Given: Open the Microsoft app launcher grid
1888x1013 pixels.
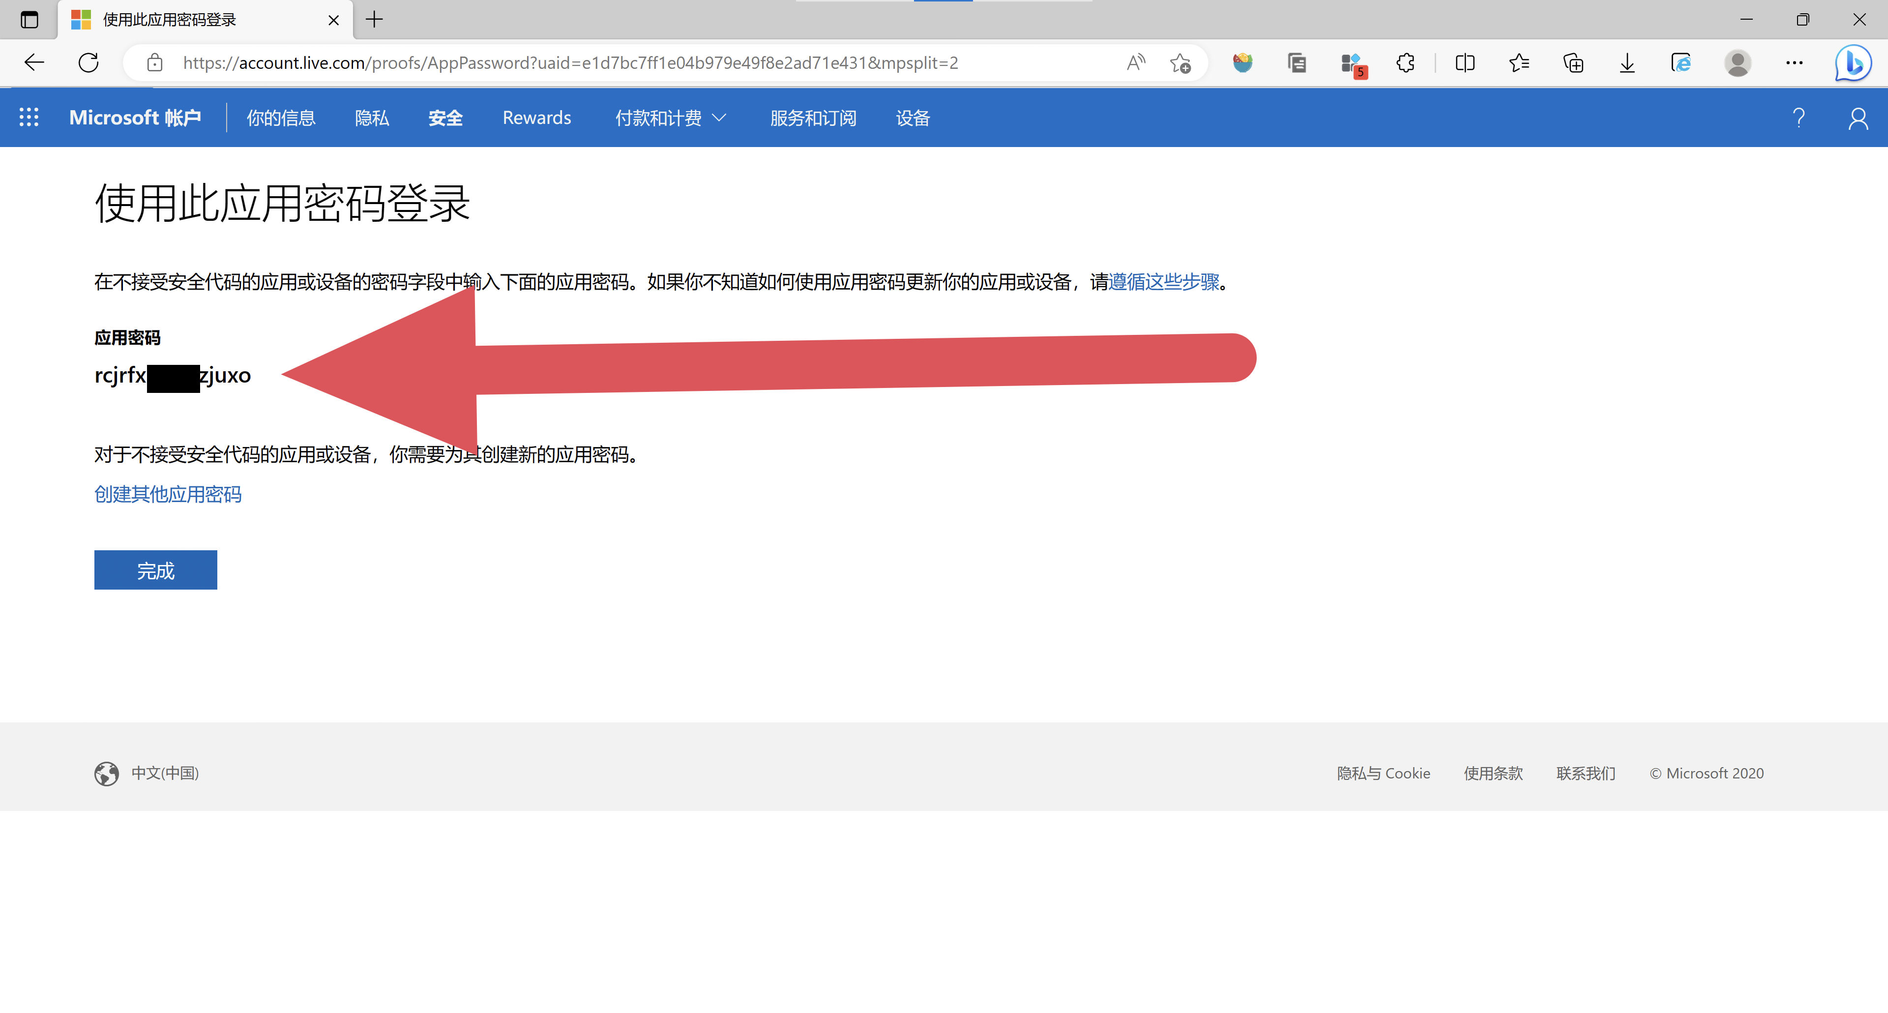Looking at the screenshot, I should 29,117.
